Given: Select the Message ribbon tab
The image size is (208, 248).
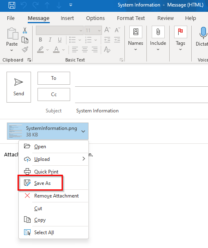Looking at the screenshot, I should [x=39, y=18].
